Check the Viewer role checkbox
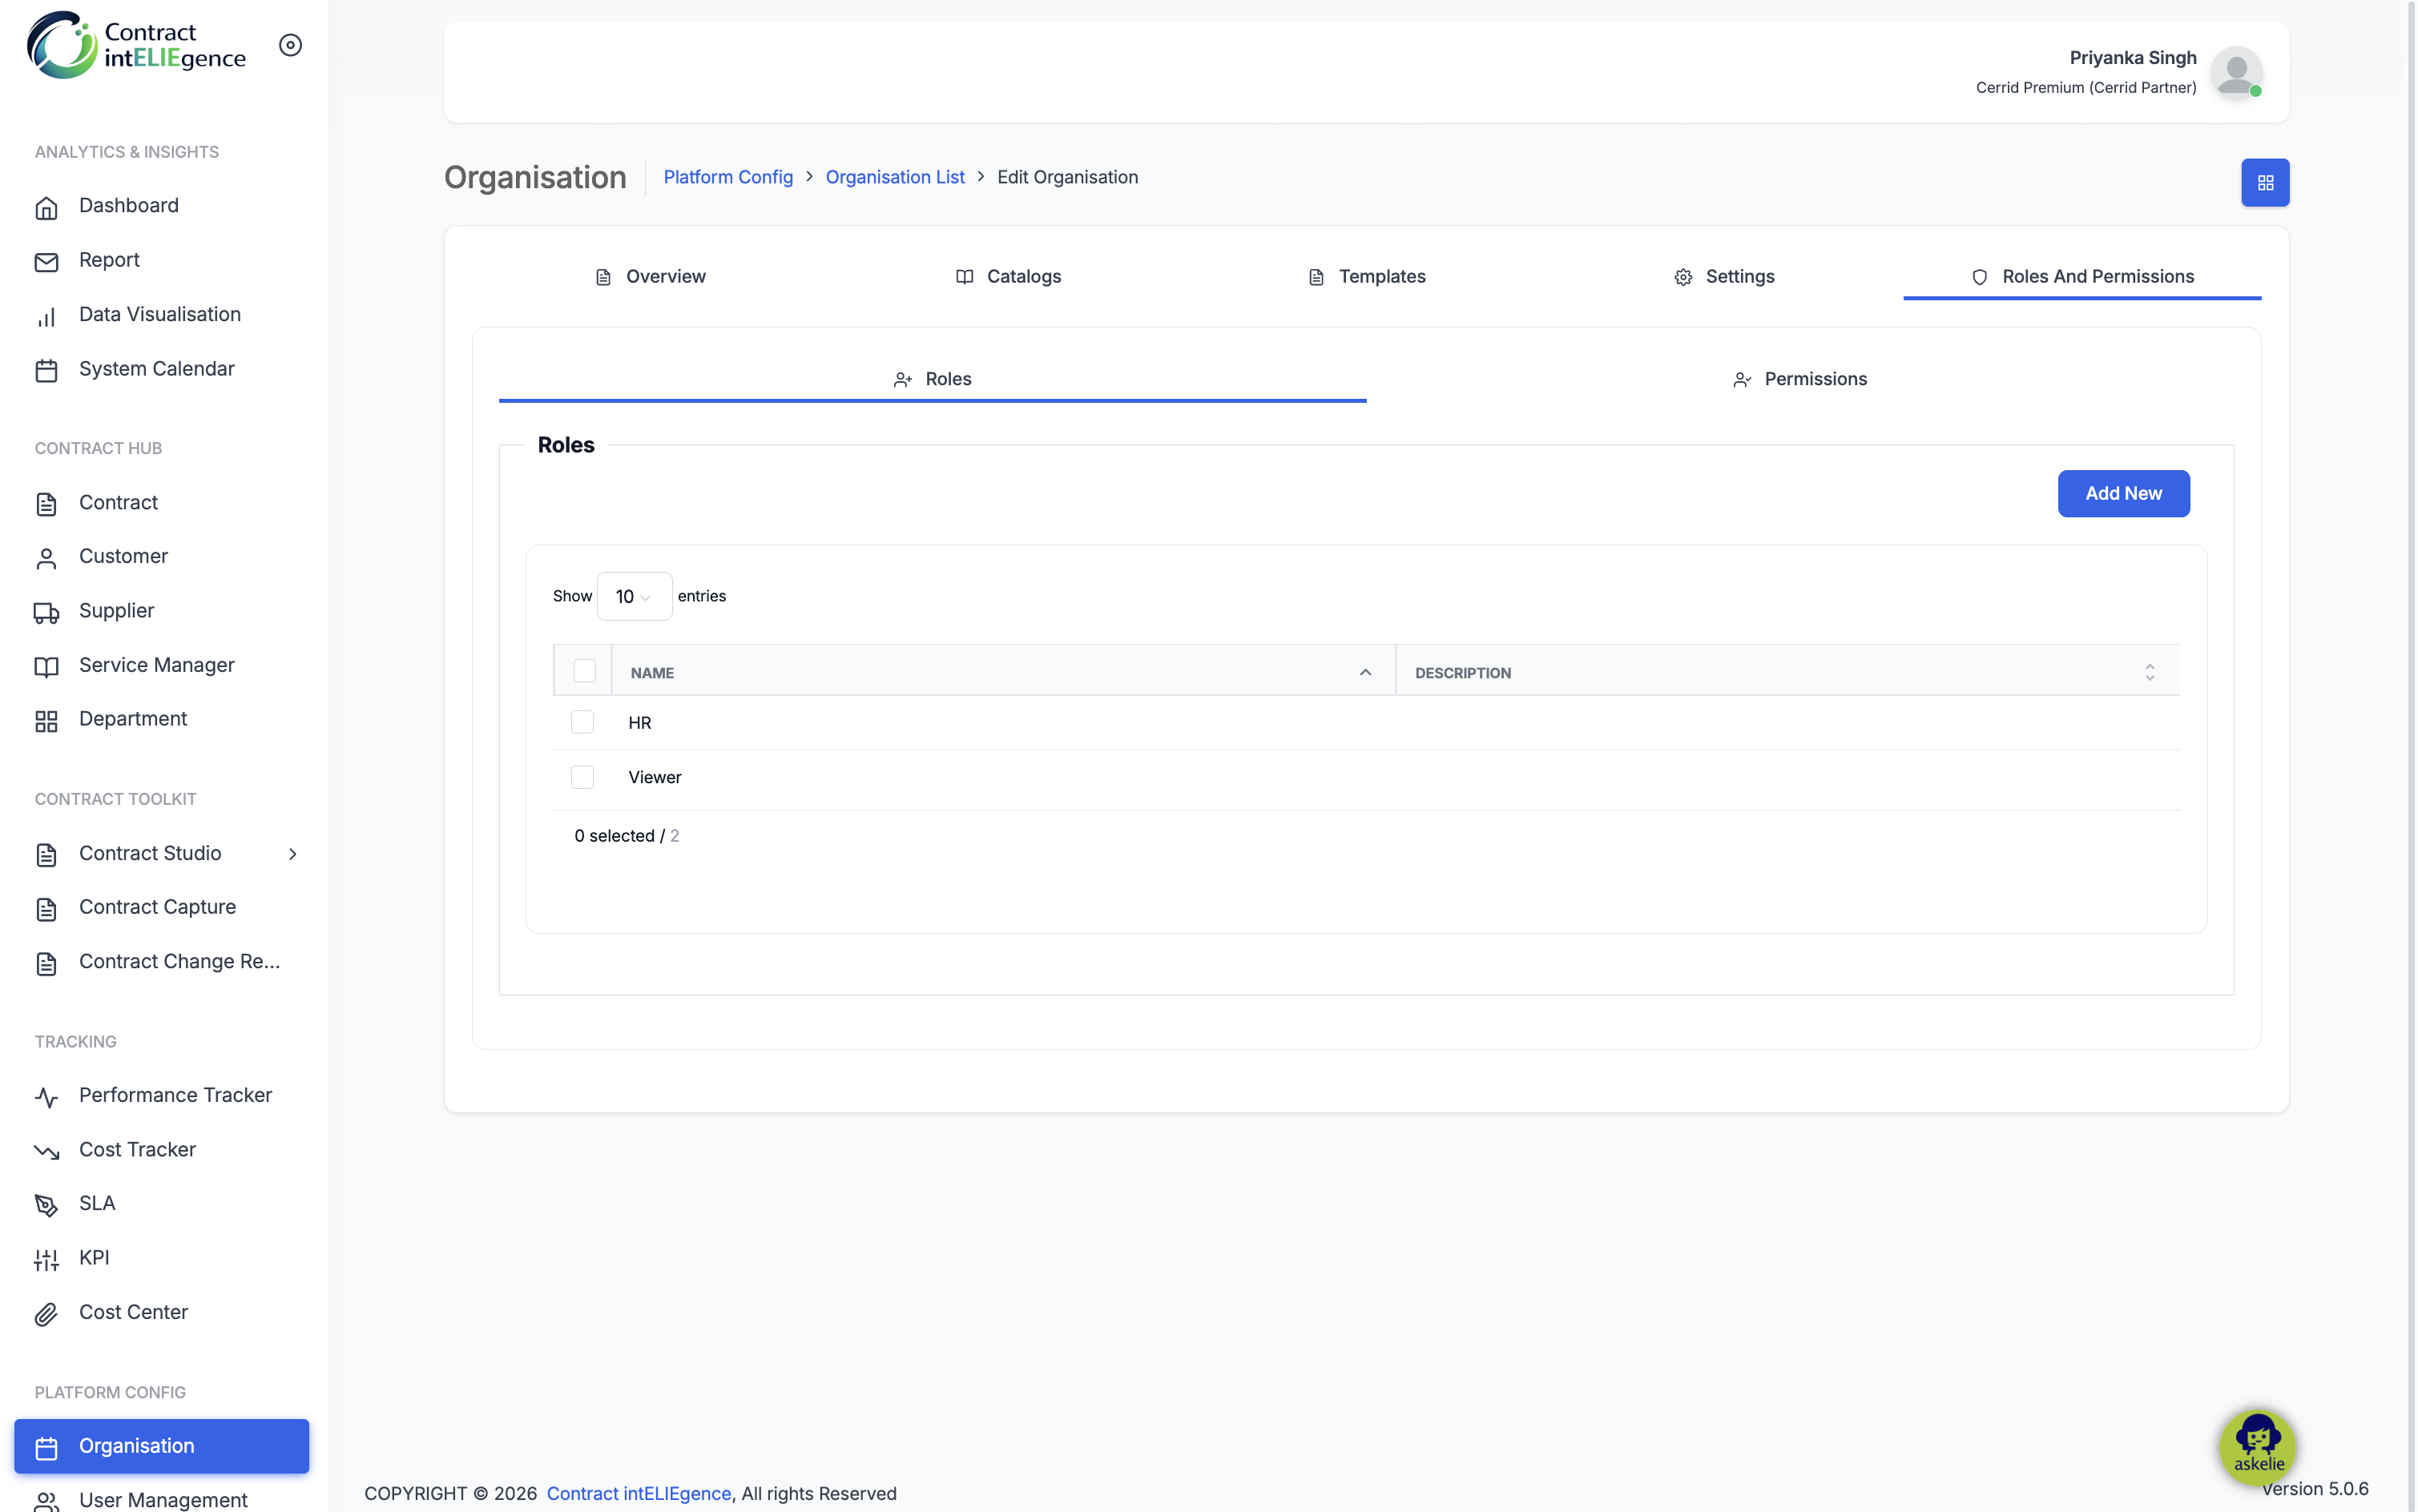This screenshot has width=2418, height=1512. 582,777
